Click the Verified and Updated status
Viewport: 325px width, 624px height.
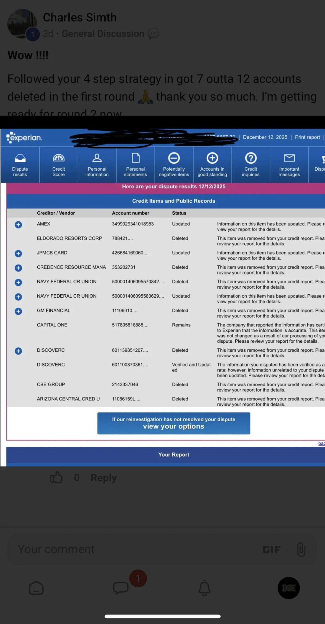click(192, 367)
